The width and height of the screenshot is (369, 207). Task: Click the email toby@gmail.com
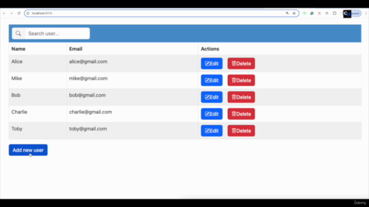[x=88, y=129]
